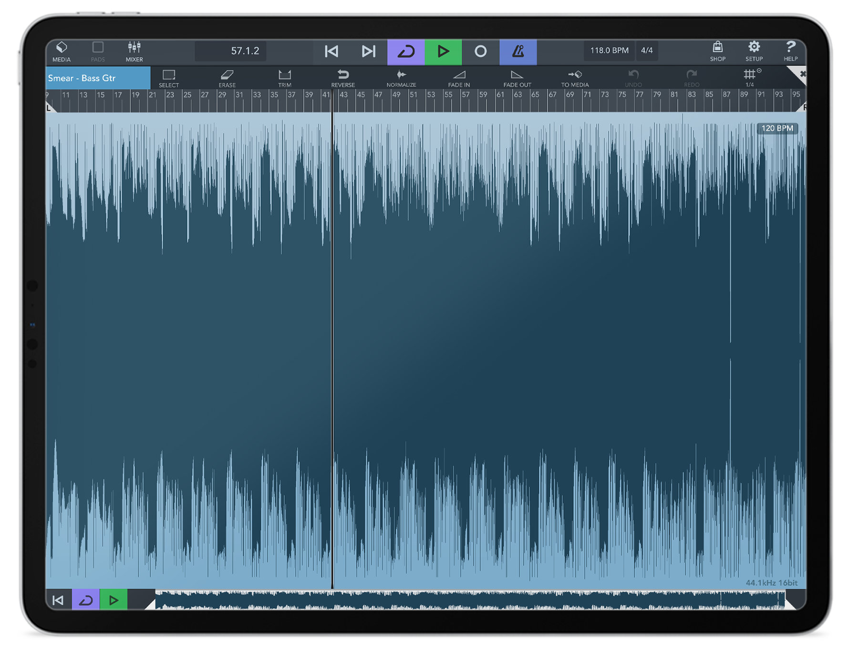Export the sample using To Media
This screenshot has width=849, height=651.
(575, 78)
